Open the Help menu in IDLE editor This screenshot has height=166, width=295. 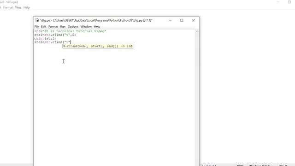pyautogui.click(x=97, y=27)
